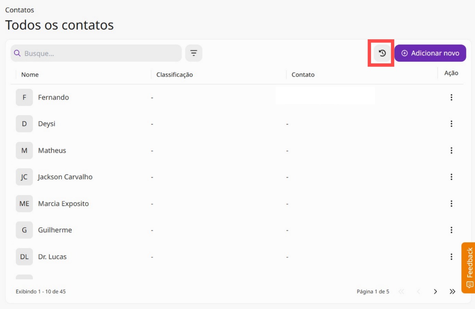Open the filter options icon
The image size is (475, 309).
pyautogui.click(x=194, y=53)
